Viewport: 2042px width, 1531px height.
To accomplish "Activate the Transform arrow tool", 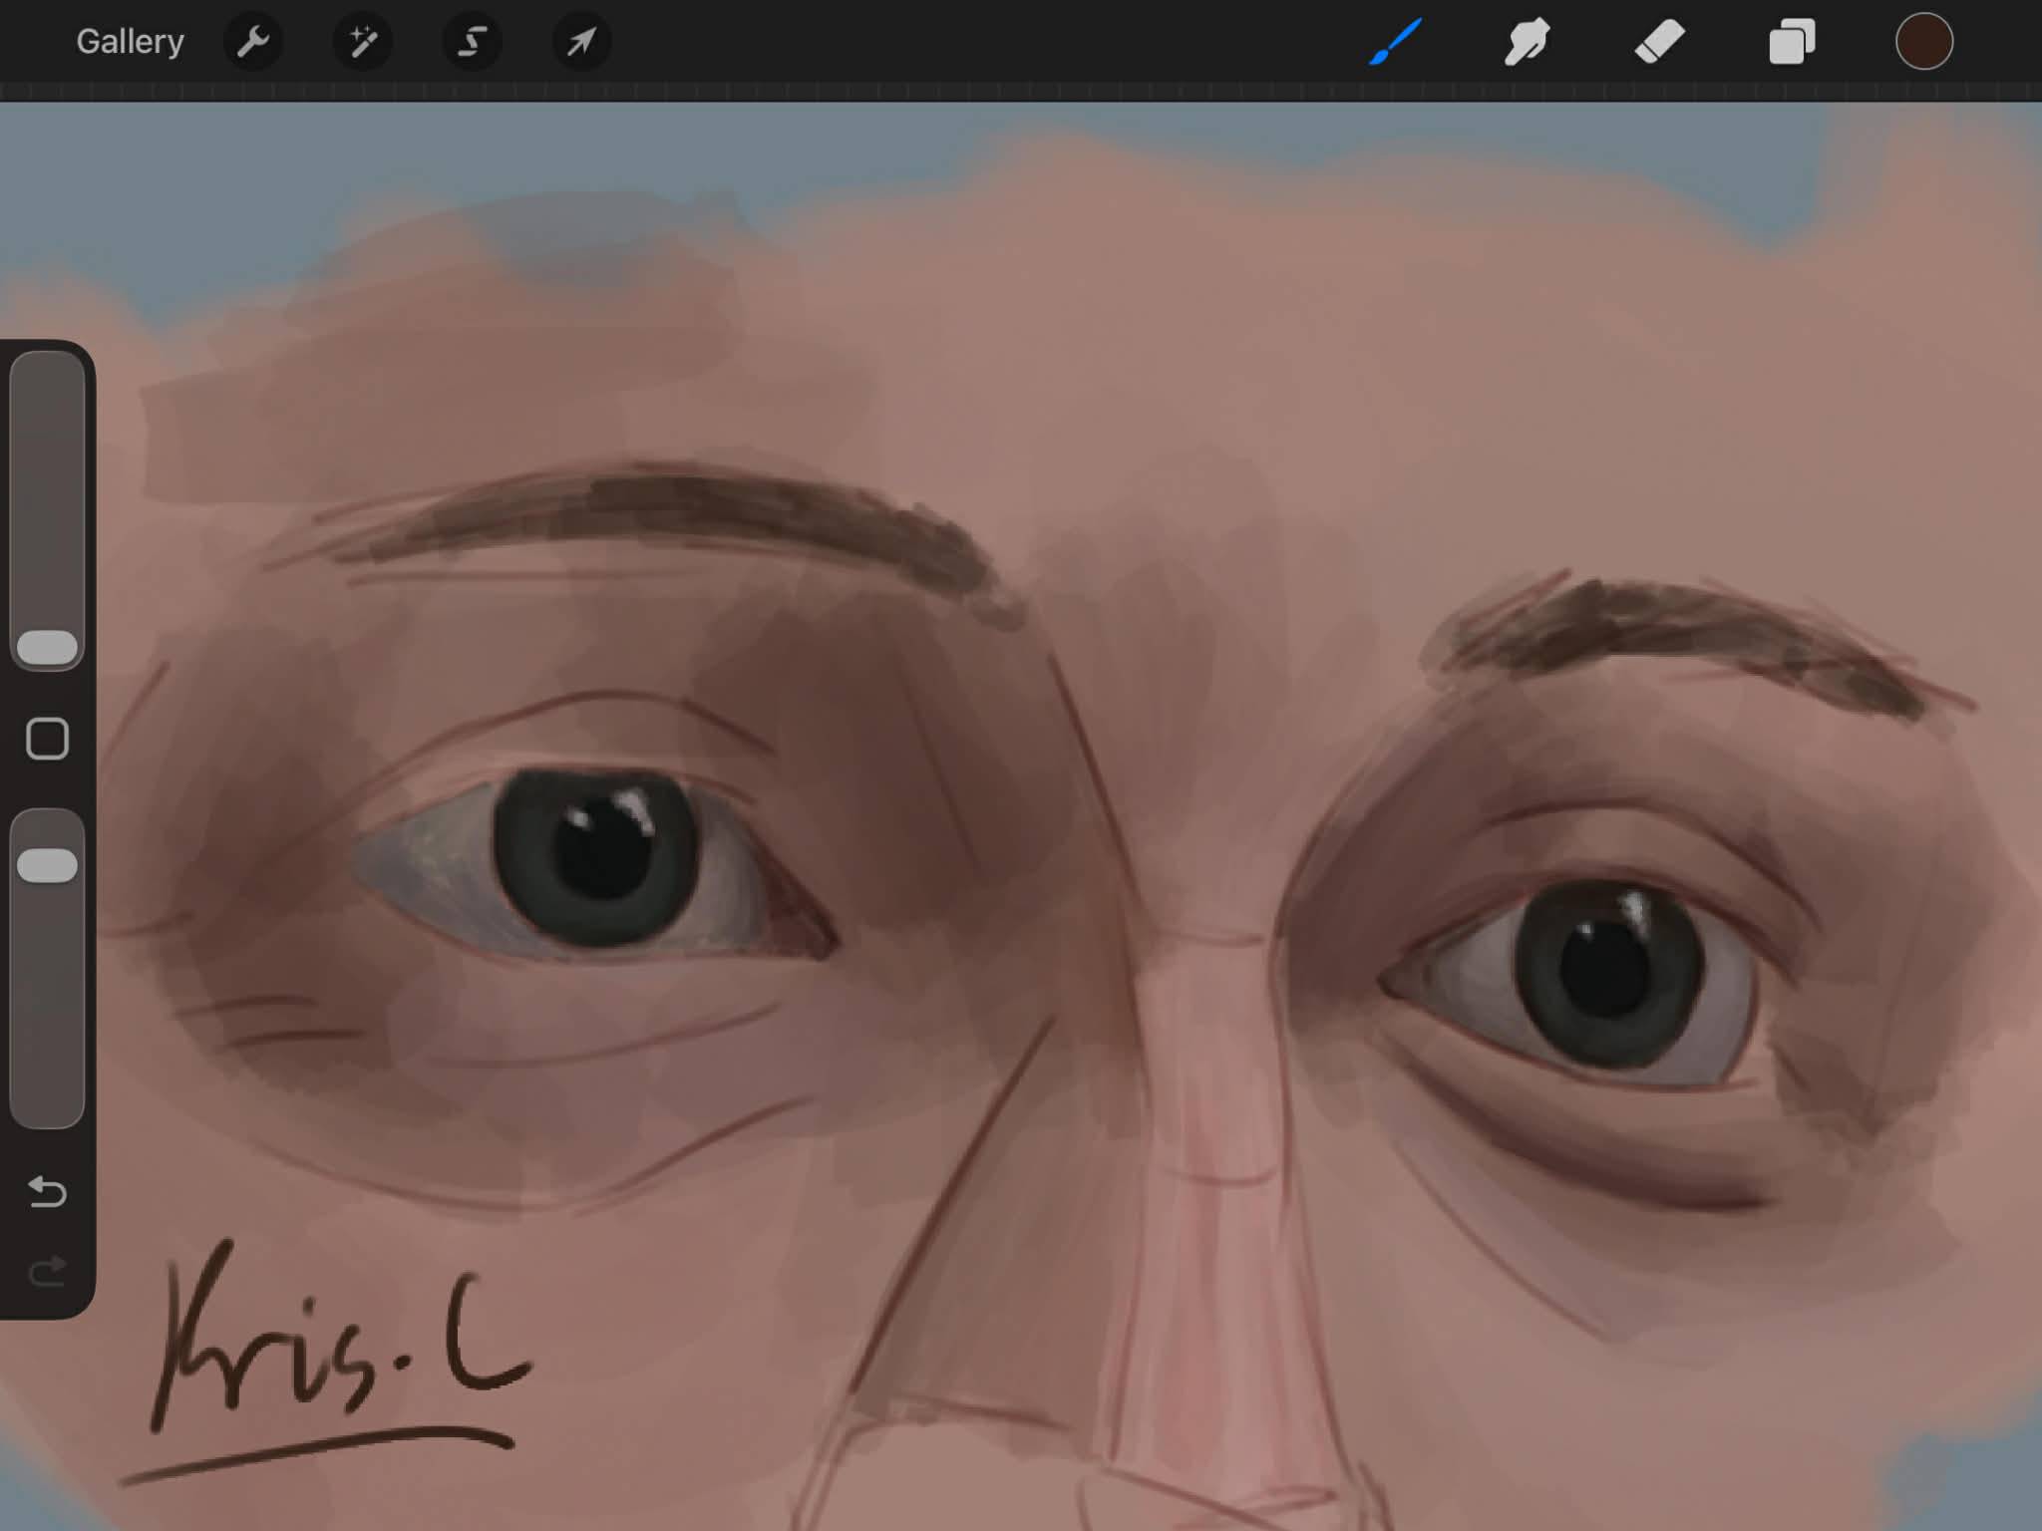I will 582,42.
